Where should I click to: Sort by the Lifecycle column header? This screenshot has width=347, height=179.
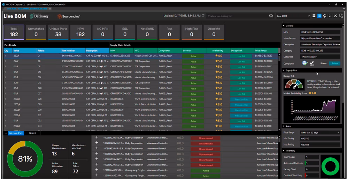(x=194, y=51)
